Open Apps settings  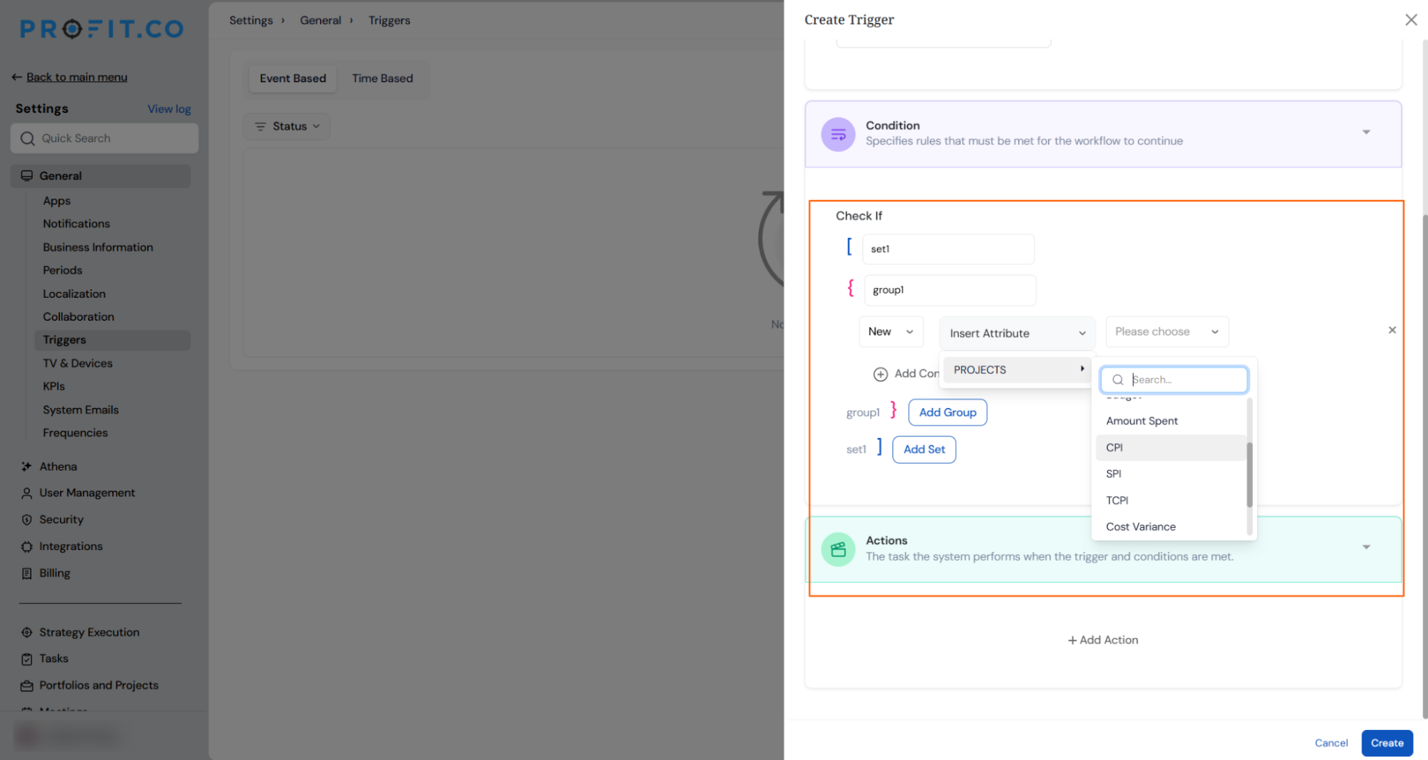coord(56,201)
